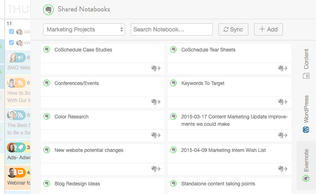Viewport: 316px width, 194px height.
Task: Convert Conferences/Events note via elephant arrow icon
Action: 156,102
